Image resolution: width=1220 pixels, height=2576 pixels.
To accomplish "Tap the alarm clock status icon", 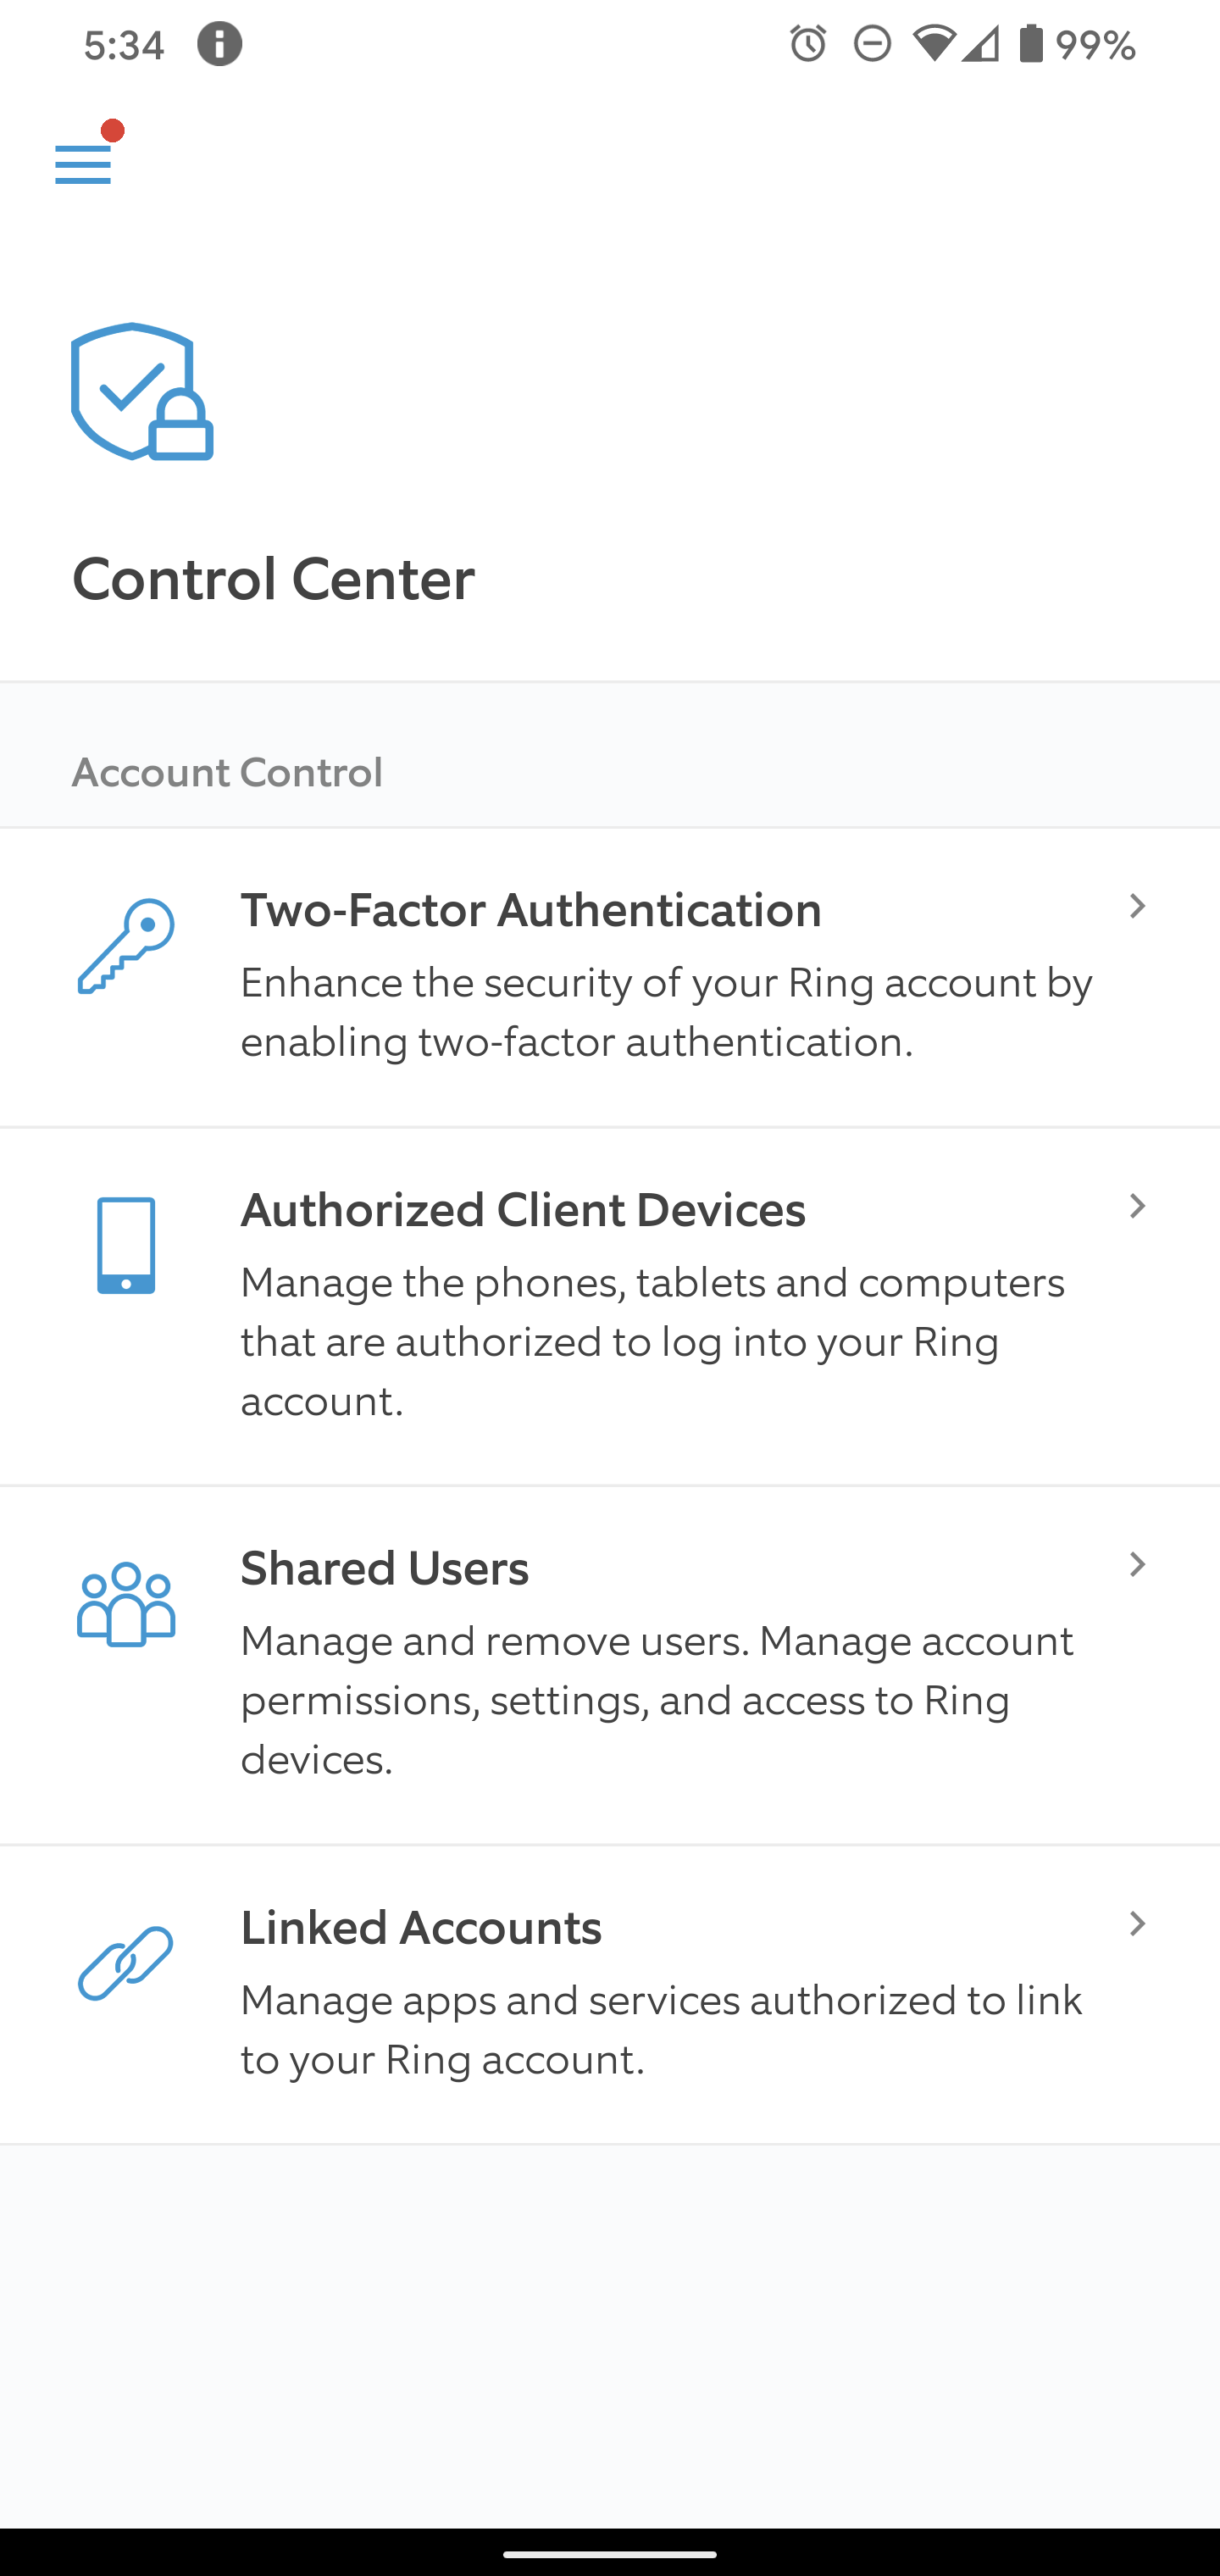I will [x=808, y=44].
